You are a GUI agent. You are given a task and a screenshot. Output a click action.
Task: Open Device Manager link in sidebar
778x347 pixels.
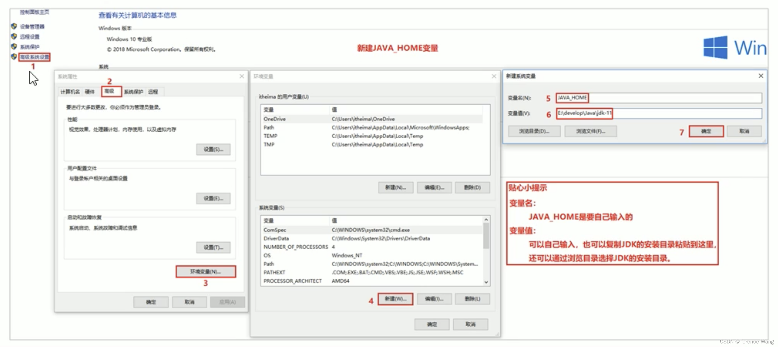click(x=32, y=27)
